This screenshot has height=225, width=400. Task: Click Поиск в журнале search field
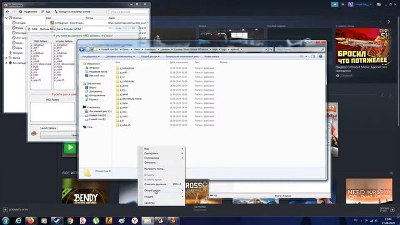click(127, 12)
